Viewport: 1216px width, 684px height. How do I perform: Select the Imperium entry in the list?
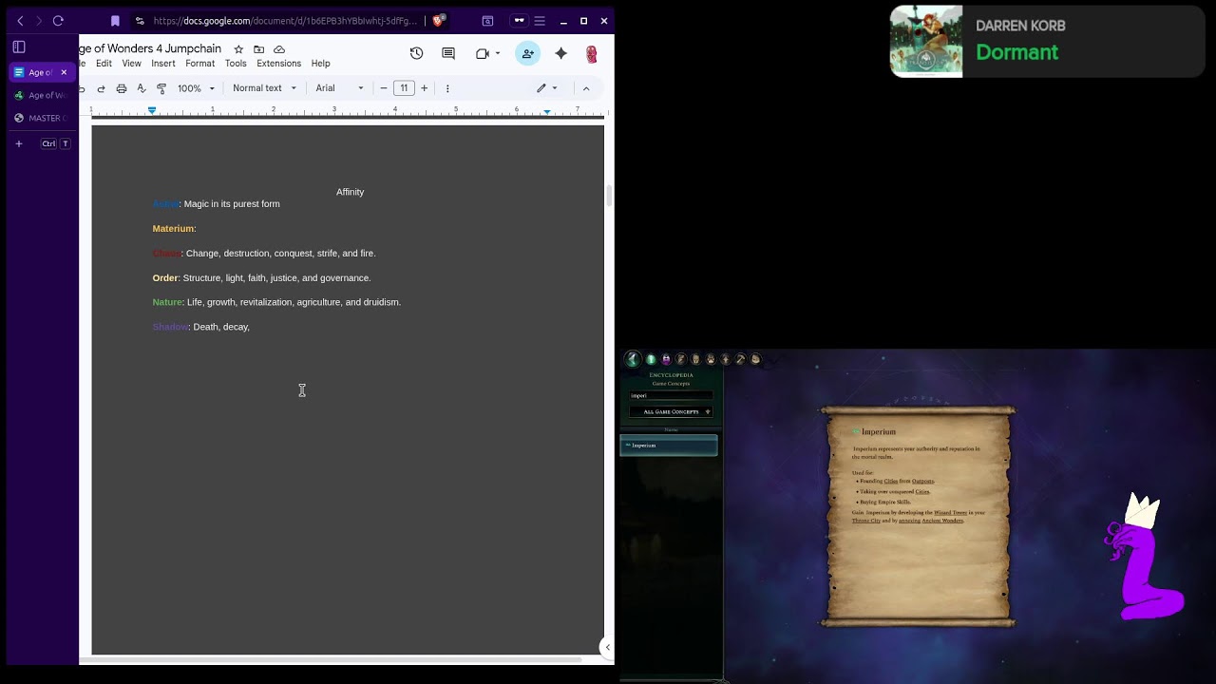pos(669,446)
